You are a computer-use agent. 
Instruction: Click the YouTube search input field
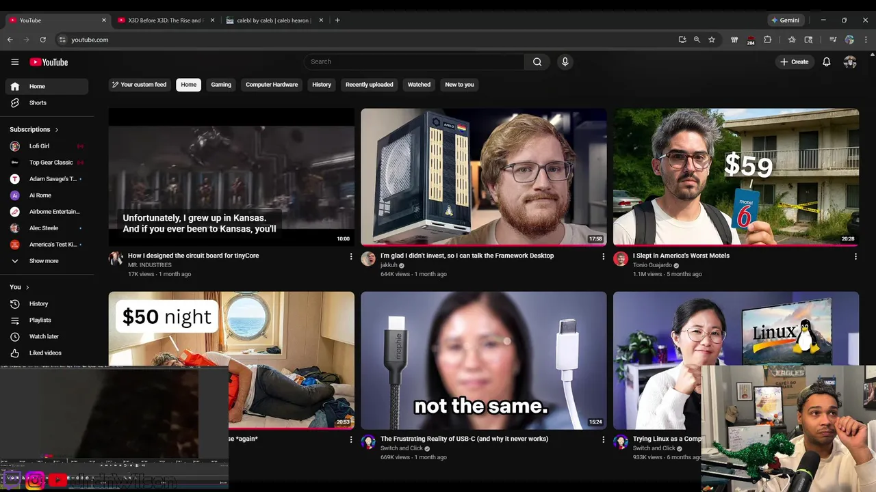415,62
